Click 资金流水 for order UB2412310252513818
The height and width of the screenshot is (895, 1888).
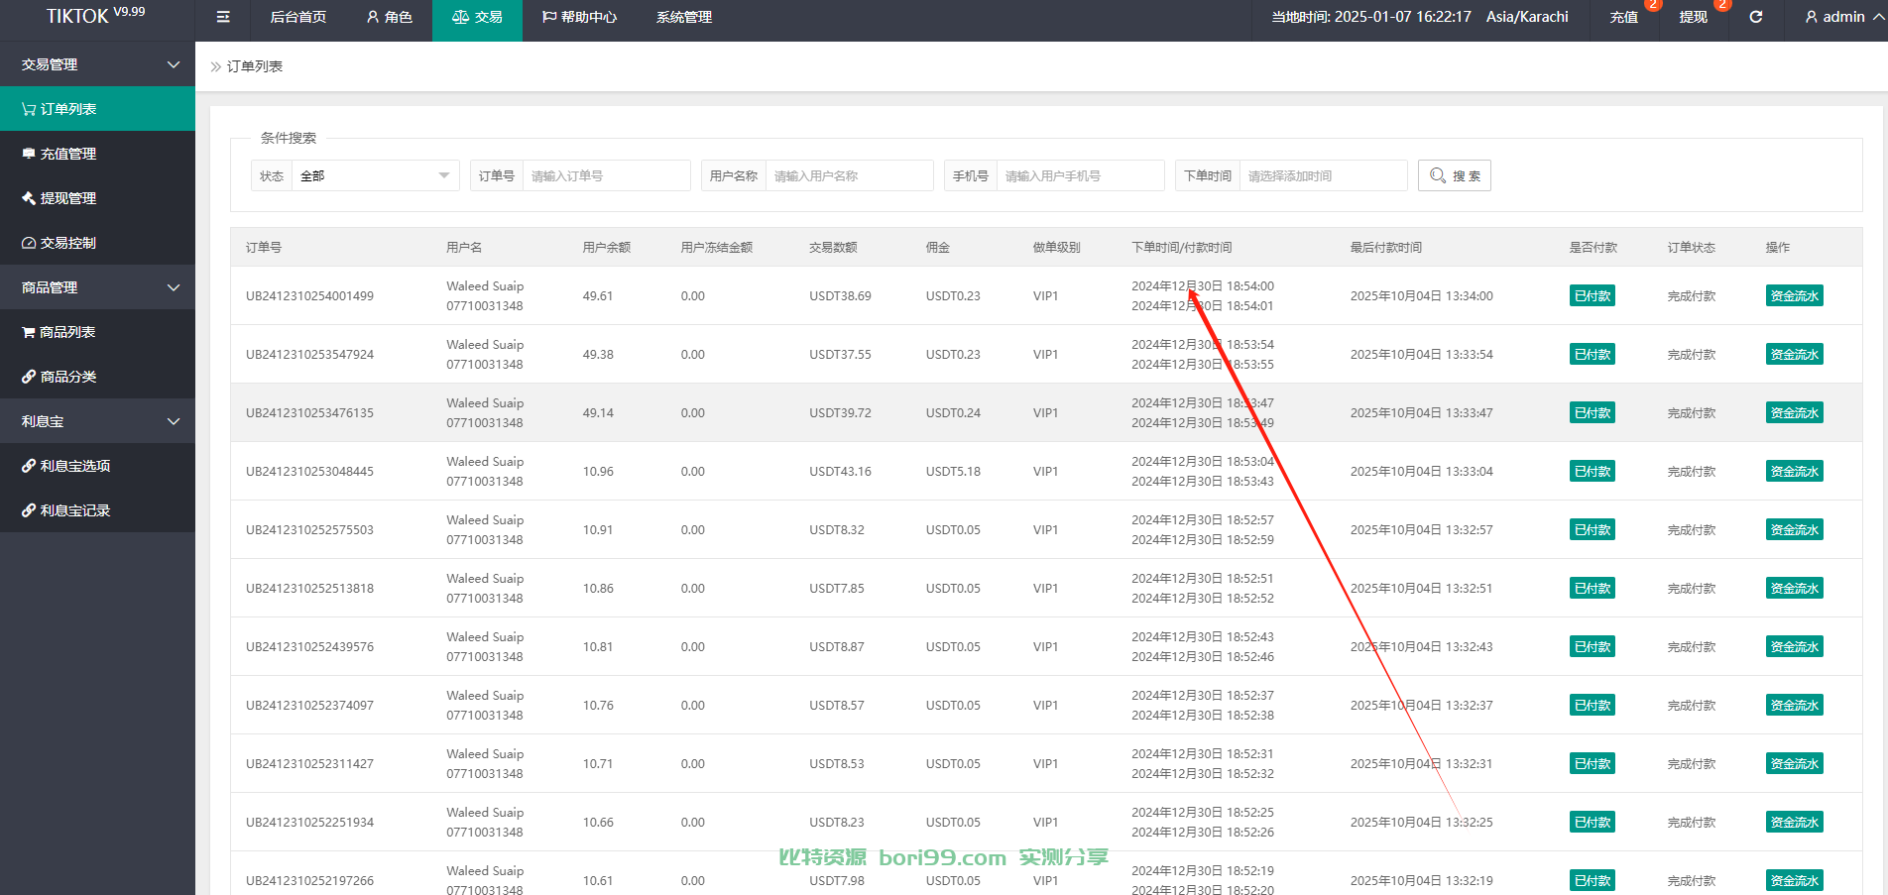point(1795,588)
